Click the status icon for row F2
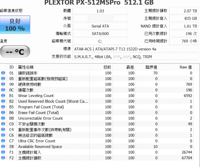 click(x=3, y=158)
